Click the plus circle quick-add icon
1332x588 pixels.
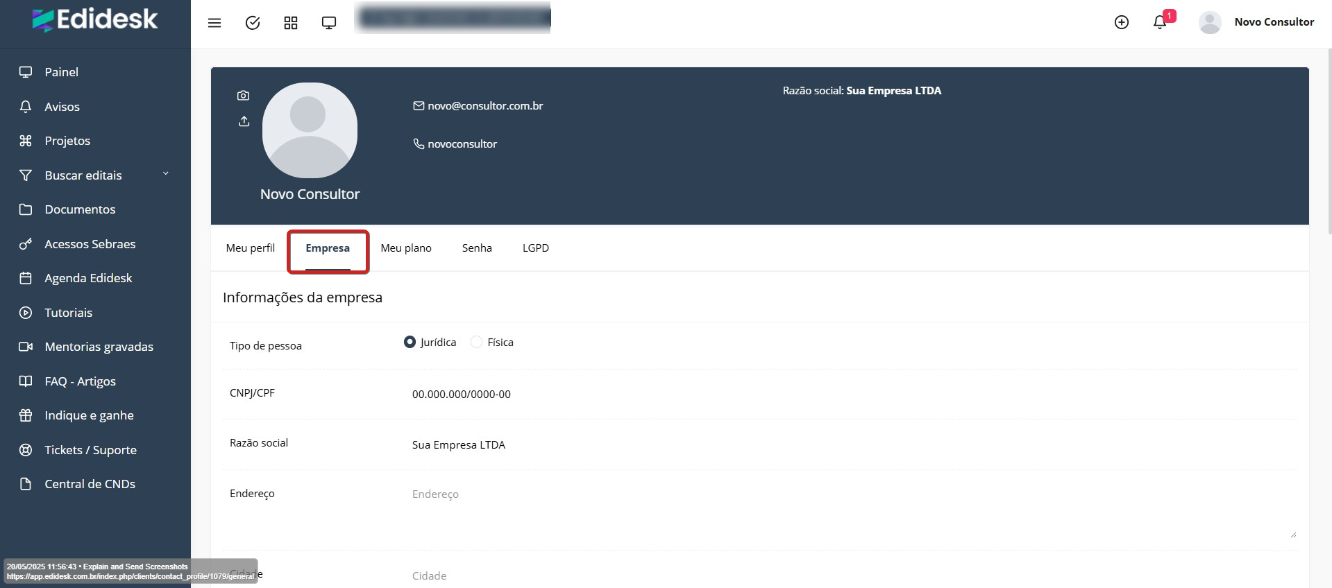pos(1121,22)
